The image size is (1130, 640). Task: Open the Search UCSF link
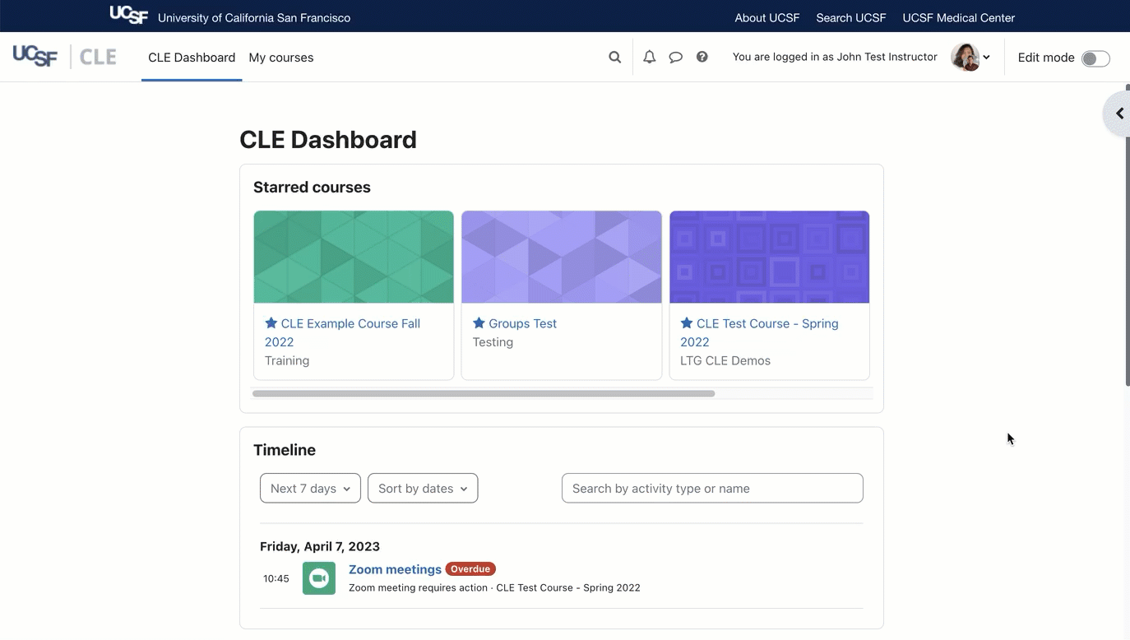coord(851,17)
